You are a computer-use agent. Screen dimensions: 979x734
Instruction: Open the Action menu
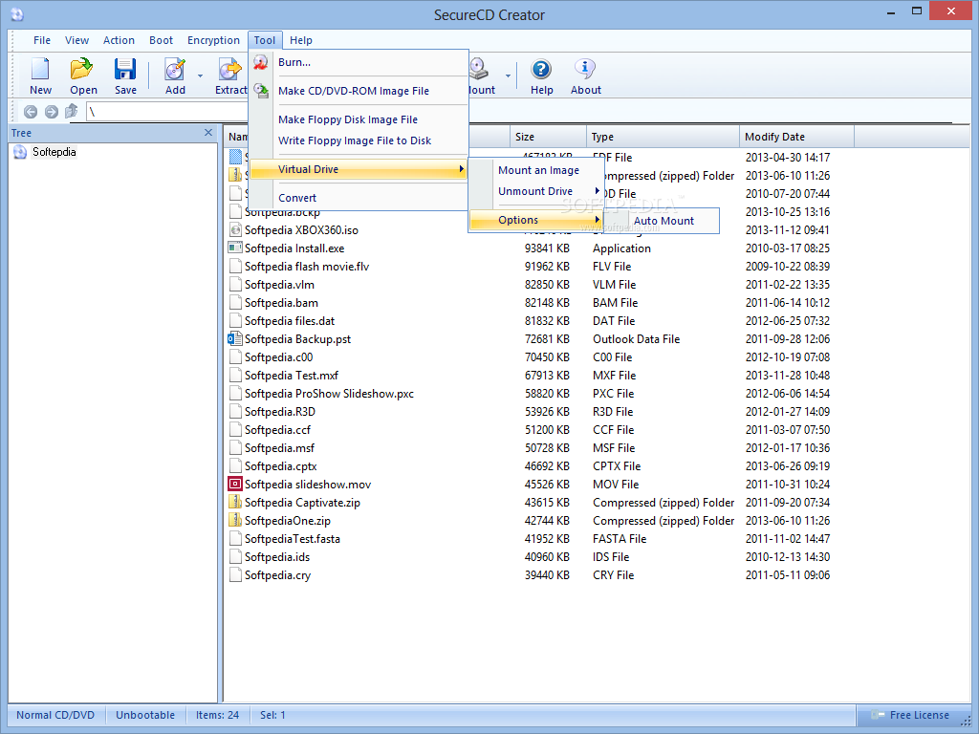pyautogui.click(x=119, y=40)
